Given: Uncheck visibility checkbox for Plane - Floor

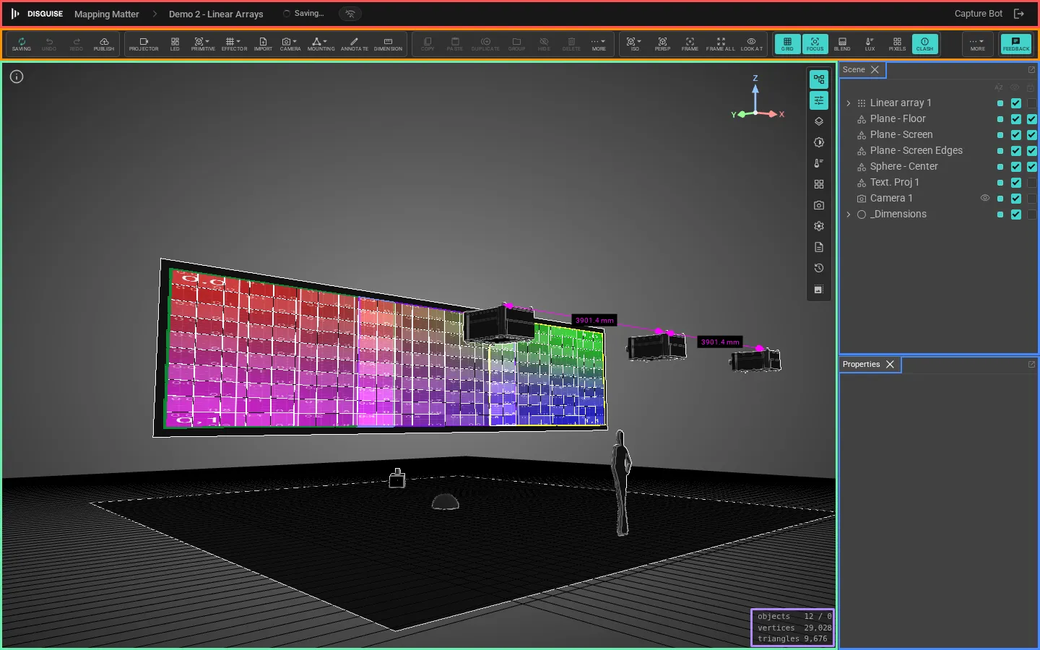Looking at the screenshot, I should (1015, 119).
